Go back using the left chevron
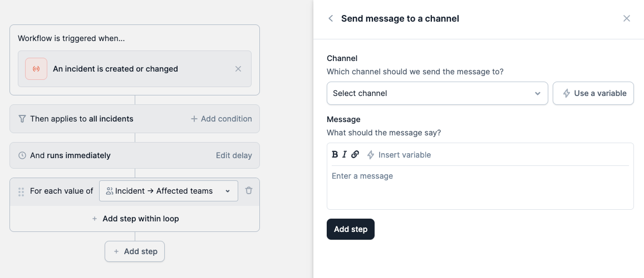The width and height of the screenshot is (644, 278). point(331,18)
